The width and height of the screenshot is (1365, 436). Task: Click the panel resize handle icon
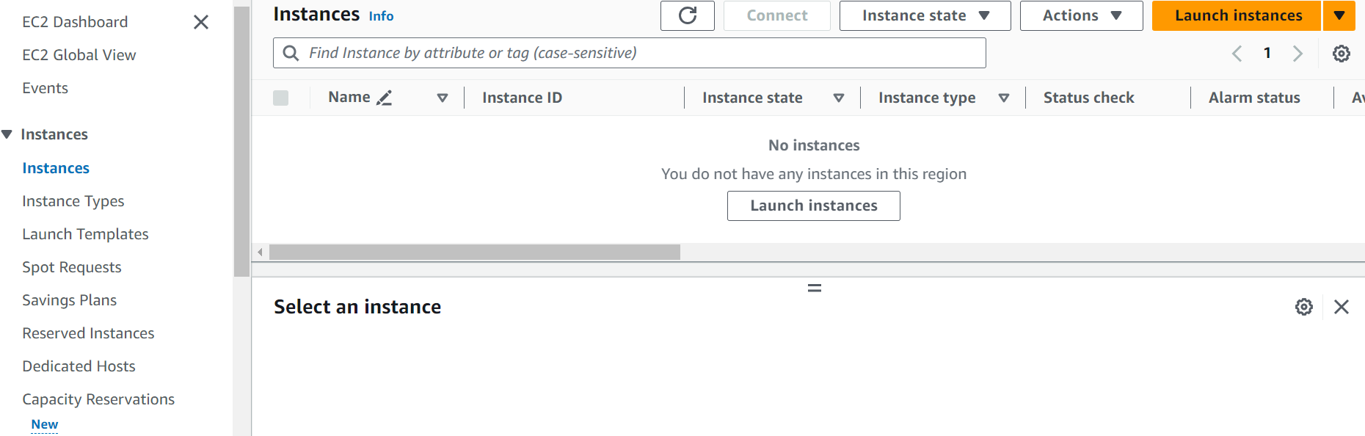point(814,288)
